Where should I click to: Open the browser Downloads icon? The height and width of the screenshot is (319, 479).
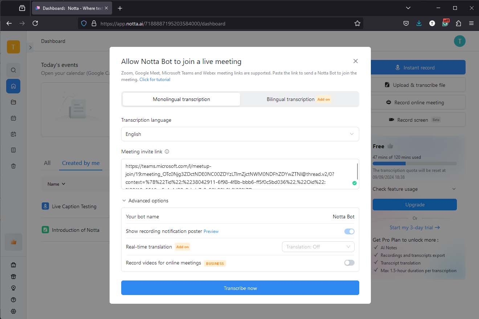pyautogui.click(x=419, y=23)
